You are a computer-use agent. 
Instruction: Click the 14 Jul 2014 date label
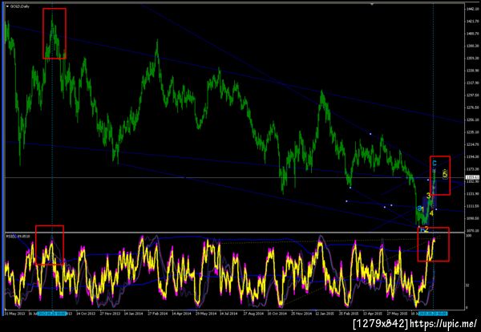click(x=228, y=314)
